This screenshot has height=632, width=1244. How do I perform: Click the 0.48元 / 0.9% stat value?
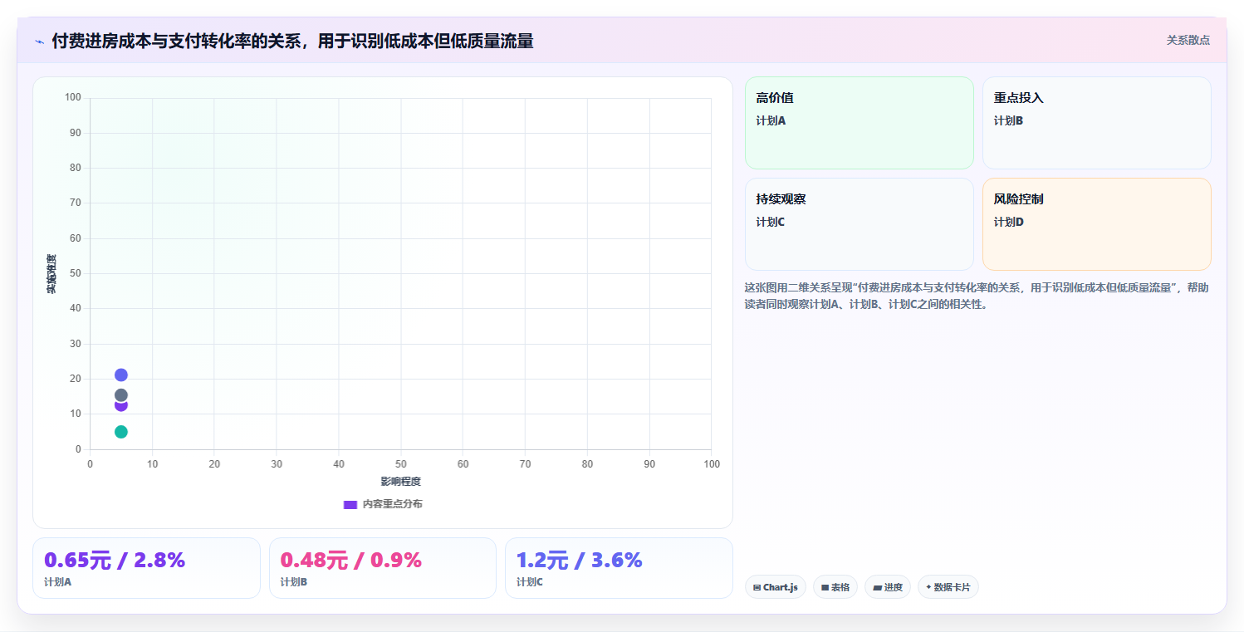pos(350,561)
